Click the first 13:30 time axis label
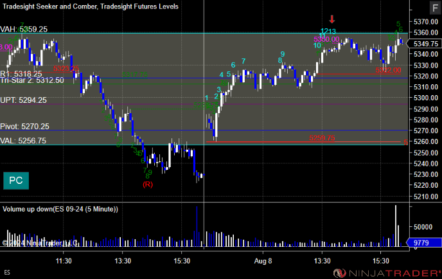The height and width of the screenshot is (279, 442). tap(123, 261)
